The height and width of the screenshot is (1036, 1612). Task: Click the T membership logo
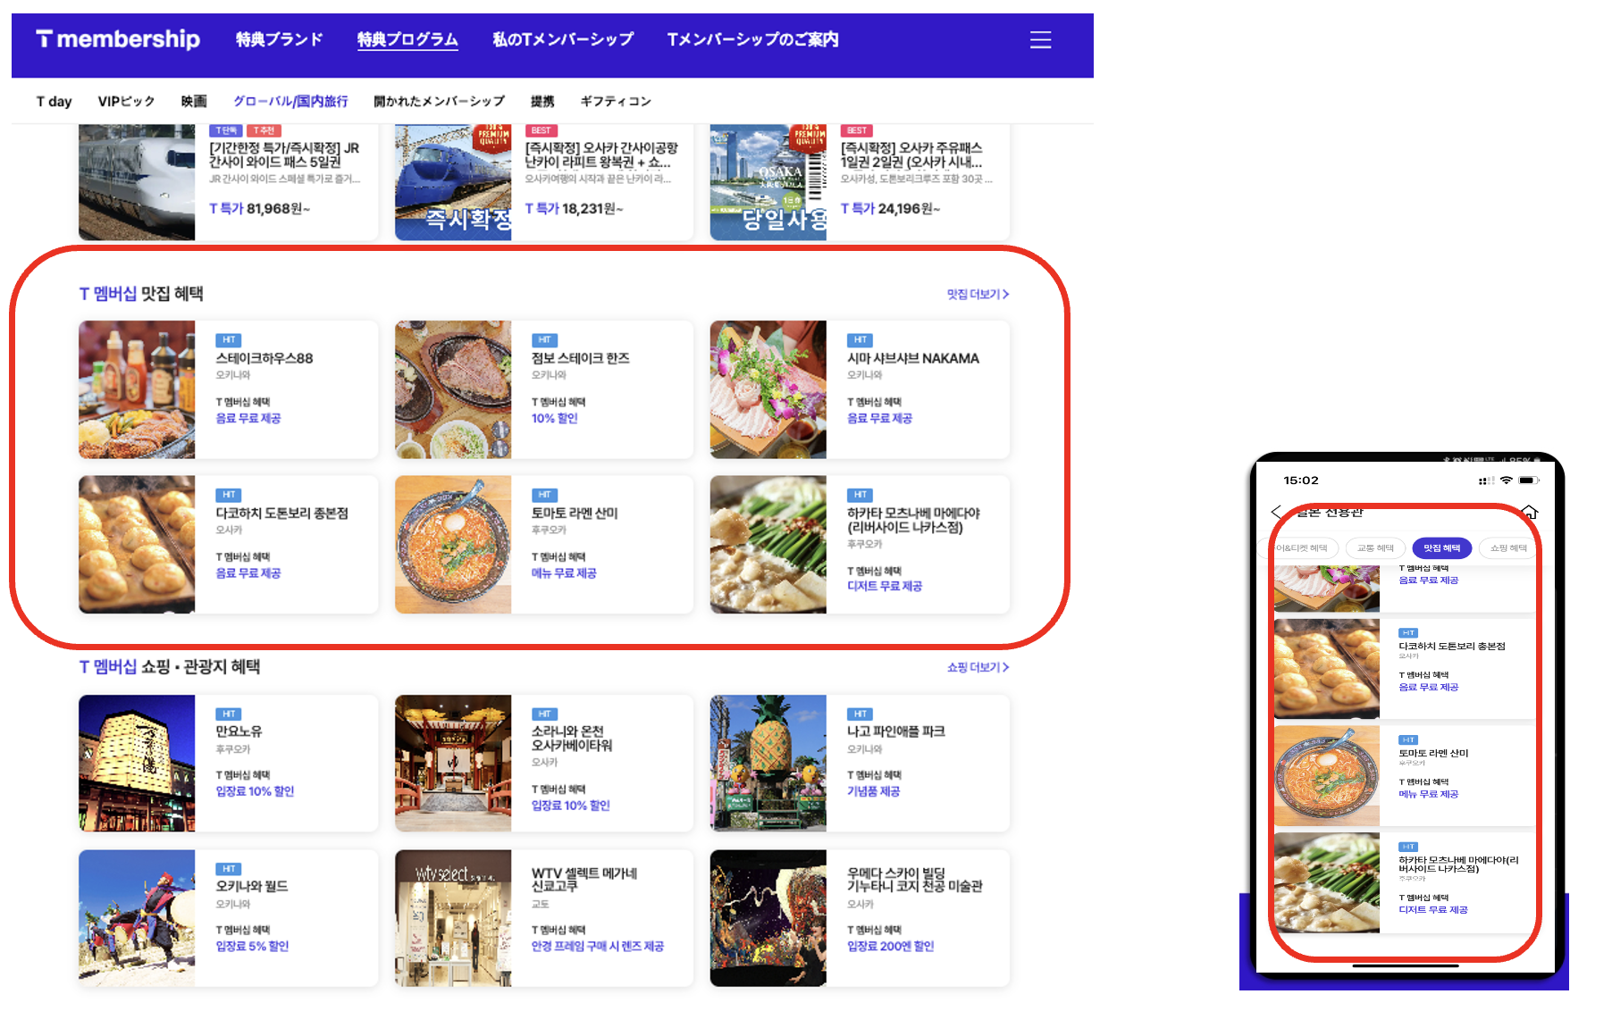coord(118,39)
